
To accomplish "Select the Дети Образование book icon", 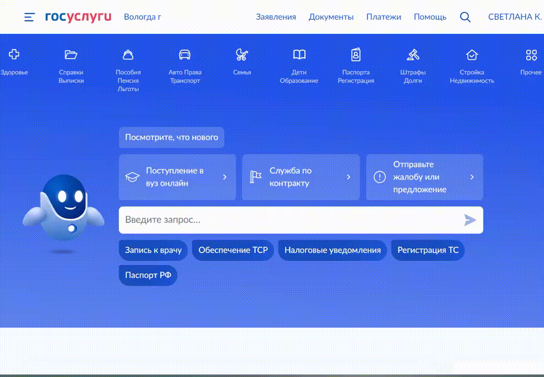I will click(299, 54).
